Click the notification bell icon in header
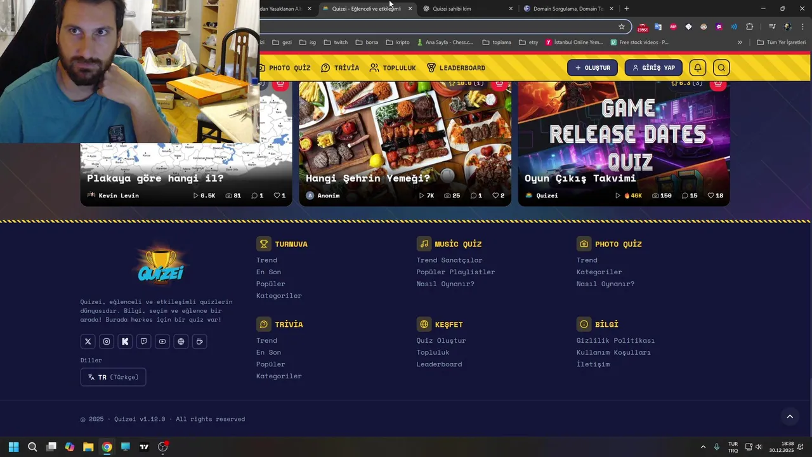 click(697, 68)
